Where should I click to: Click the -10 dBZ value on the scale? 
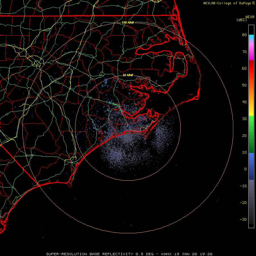[x=243, y=186]
